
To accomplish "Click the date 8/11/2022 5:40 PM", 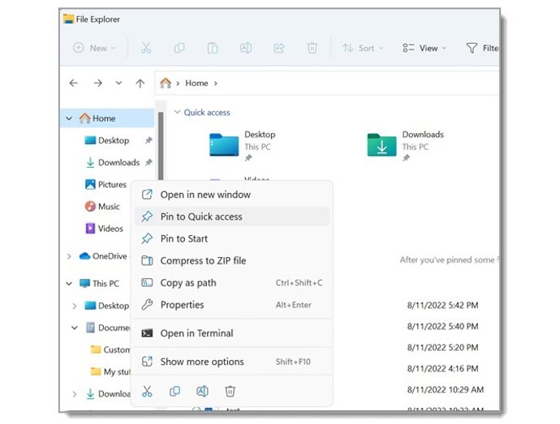I will [442, 326].
